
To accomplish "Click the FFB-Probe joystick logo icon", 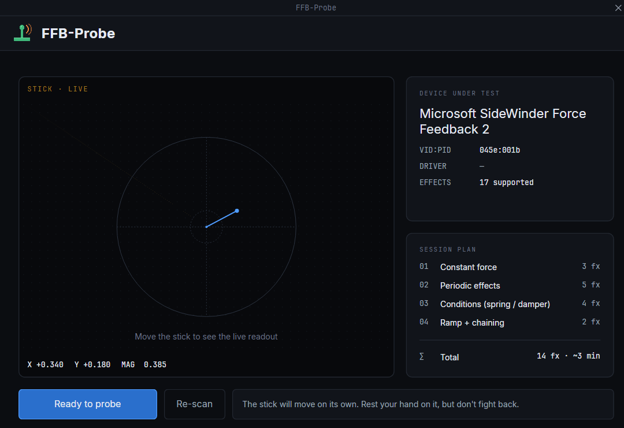I will [23, 33].
